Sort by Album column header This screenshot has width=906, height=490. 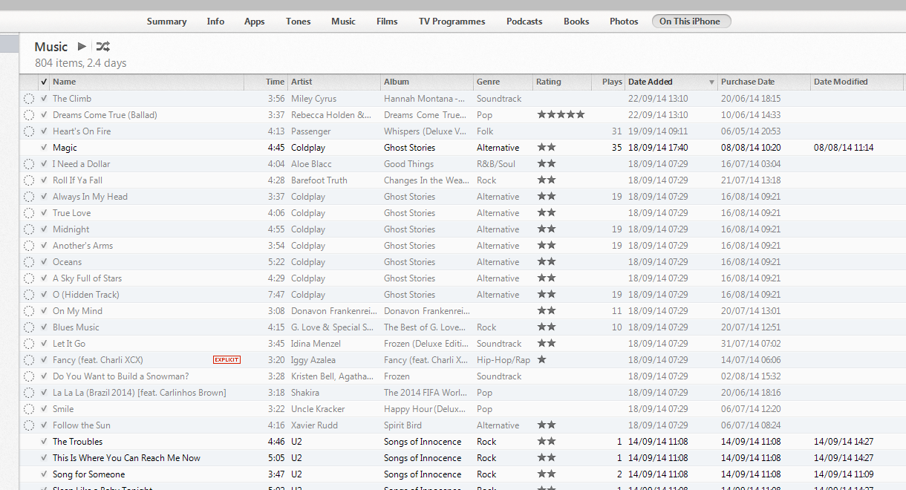(x=427, y=82)
